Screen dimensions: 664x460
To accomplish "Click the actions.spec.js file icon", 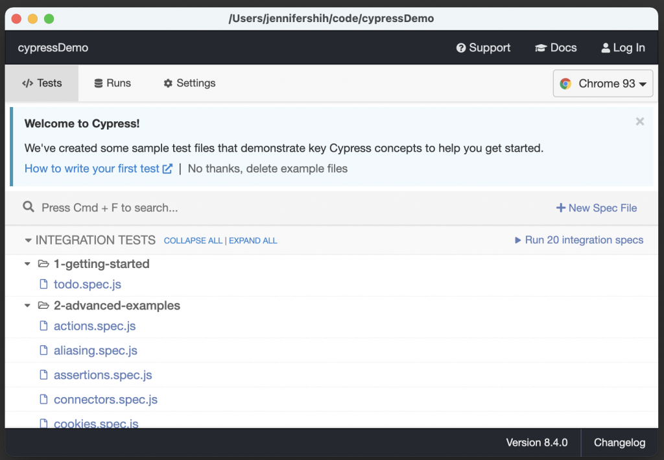I will coord(43,326).
